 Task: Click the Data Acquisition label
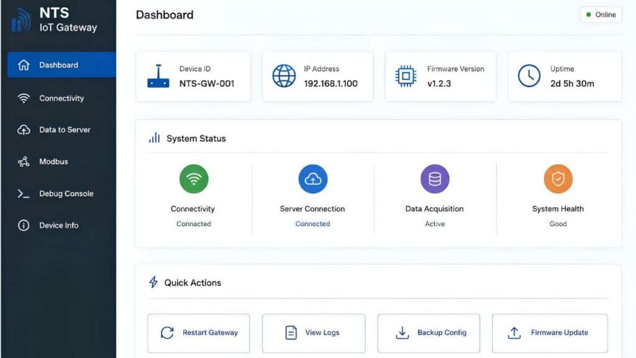[434, 209]
